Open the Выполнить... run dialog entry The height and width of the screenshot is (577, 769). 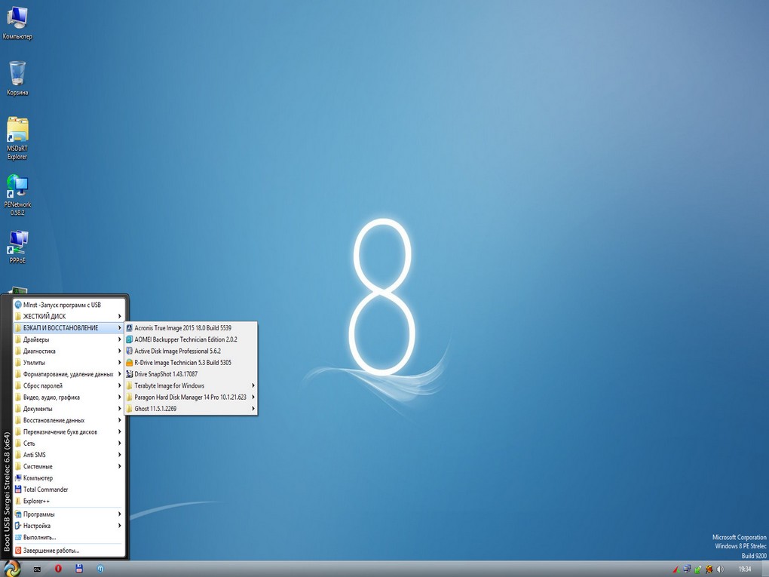coord(69,537)
